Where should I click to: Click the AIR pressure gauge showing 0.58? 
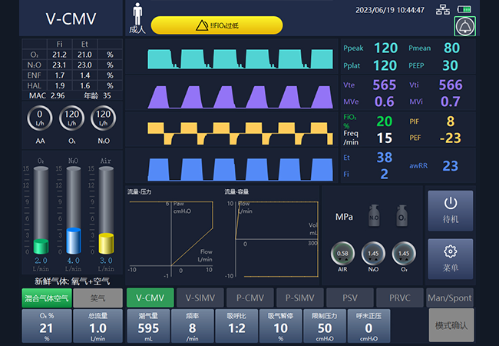click(x=343, y=253)
